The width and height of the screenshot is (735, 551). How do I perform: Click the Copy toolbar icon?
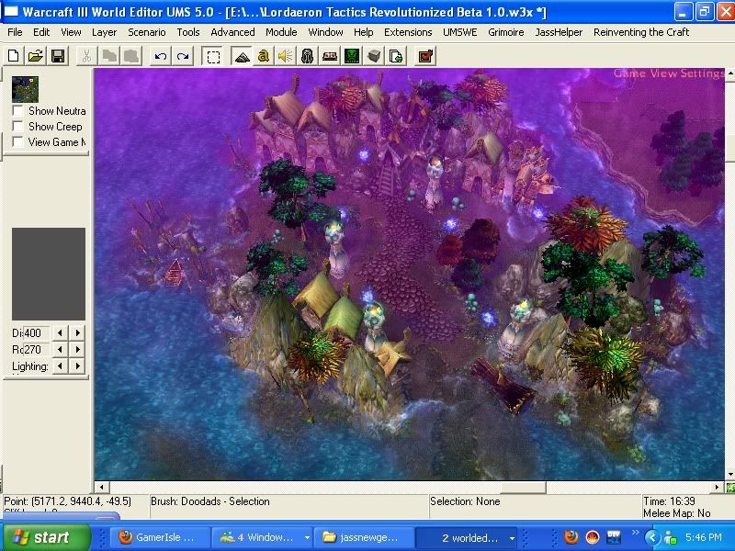tap(109, 56)
